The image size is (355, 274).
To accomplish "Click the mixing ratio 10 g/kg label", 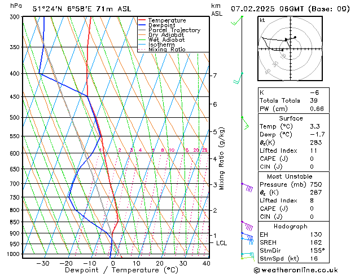I will point(172,150).
